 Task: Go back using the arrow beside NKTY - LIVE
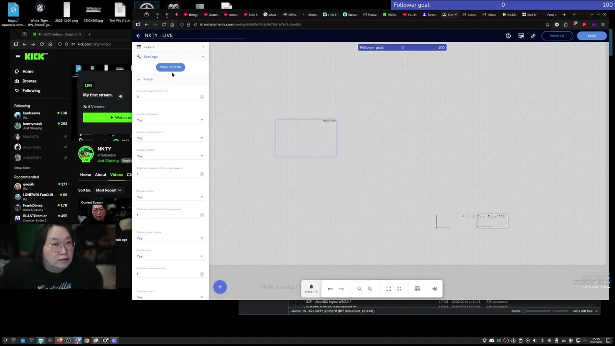(138, 36)
